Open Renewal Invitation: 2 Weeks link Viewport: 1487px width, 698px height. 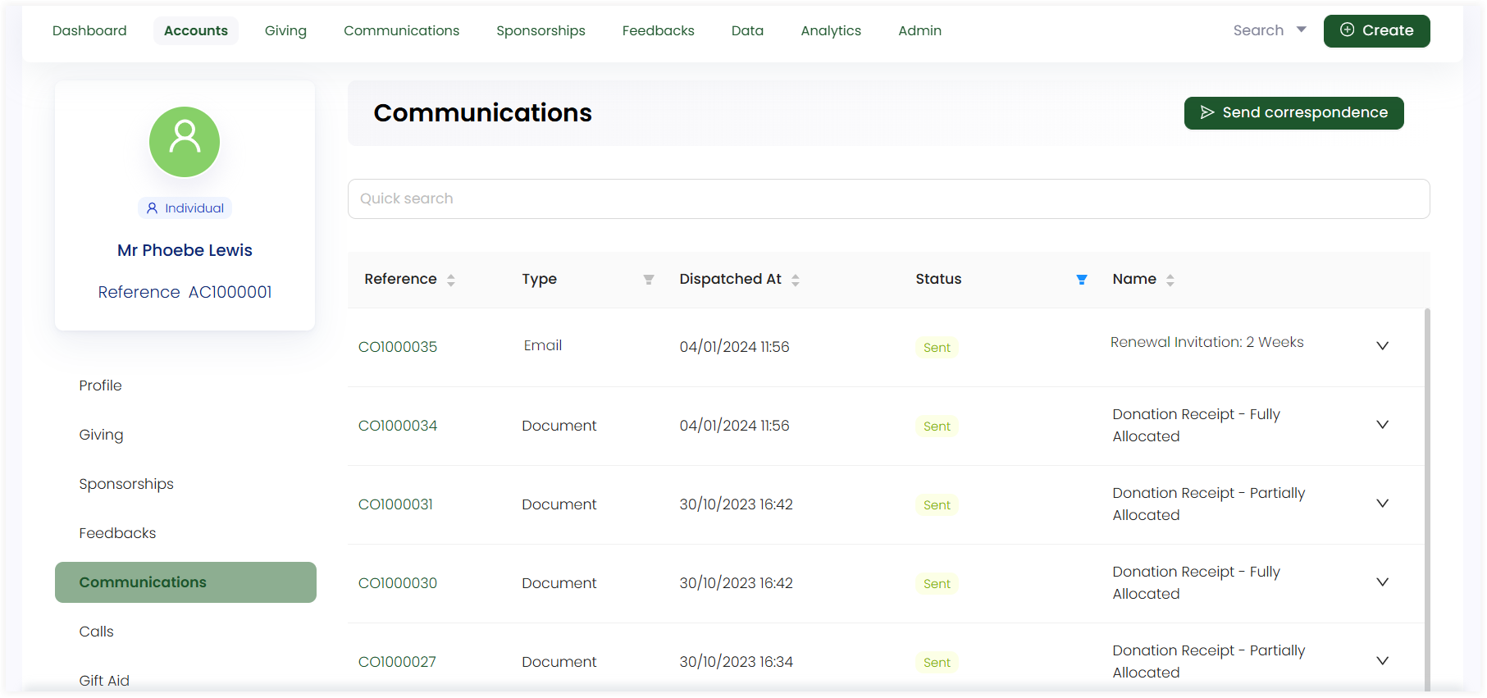pos(1206,342)
